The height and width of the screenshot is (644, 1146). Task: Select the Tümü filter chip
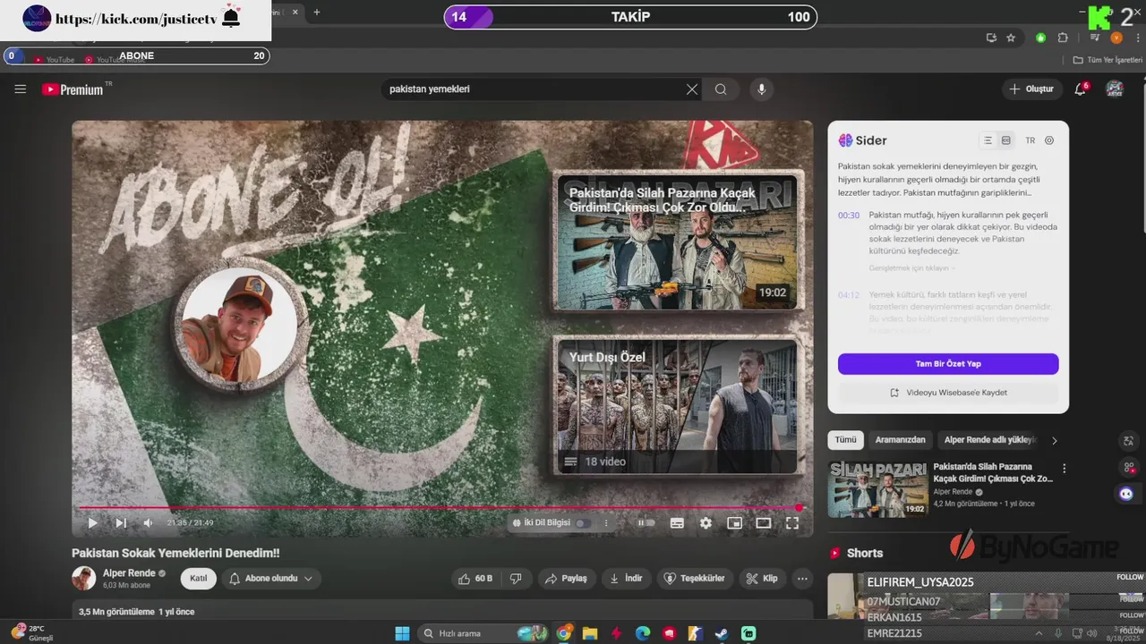[846, 440]
